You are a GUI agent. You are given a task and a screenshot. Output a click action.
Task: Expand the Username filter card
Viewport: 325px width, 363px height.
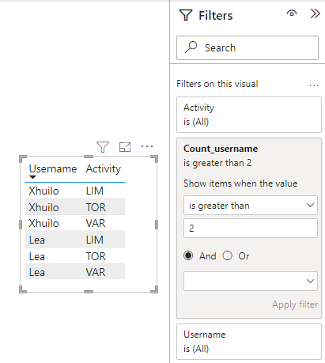pos(249,342)
